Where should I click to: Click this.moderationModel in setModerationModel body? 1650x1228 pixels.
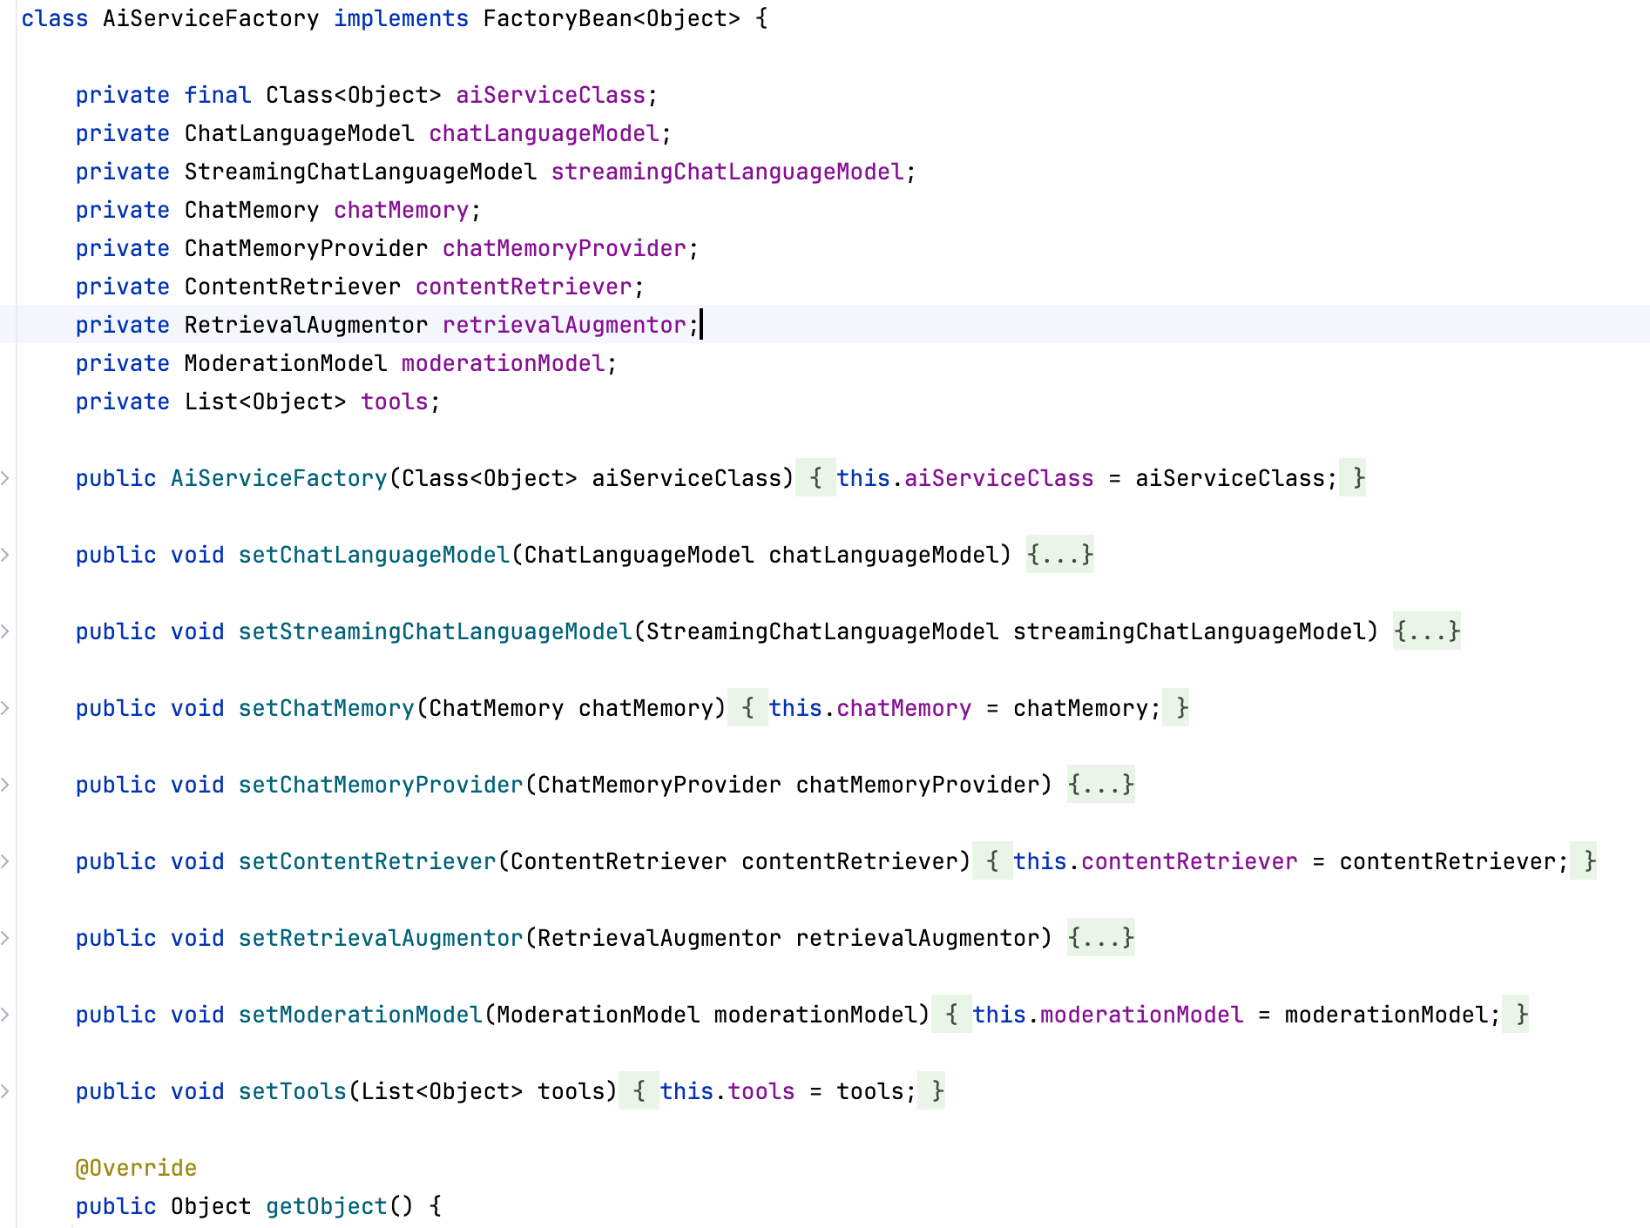(x=1107, y=1015)
